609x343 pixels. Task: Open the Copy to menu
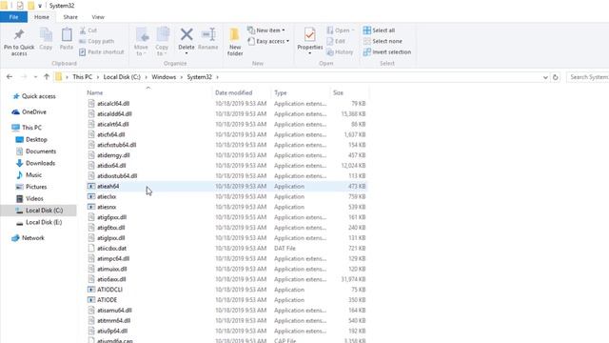click(162, 42)
